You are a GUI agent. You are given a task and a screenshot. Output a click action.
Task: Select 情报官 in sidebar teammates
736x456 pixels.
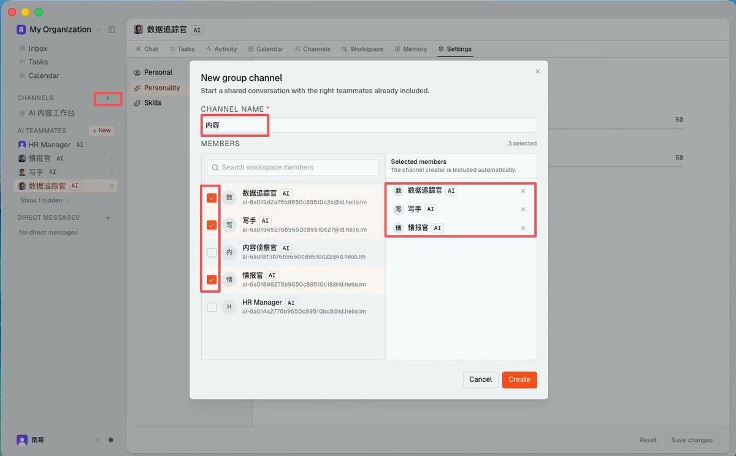click(x=40, y=158)
